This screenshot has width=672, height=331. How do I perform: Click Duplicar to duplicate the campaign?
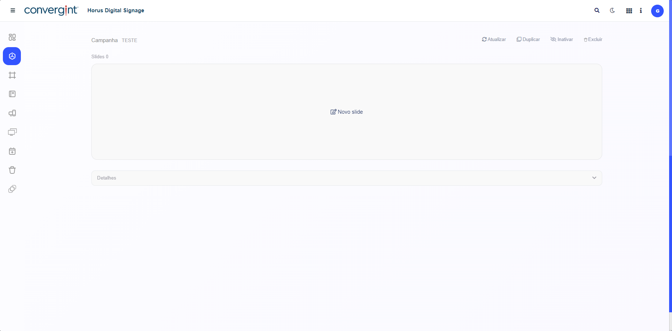pyautogui.click(x=528, y=40)
